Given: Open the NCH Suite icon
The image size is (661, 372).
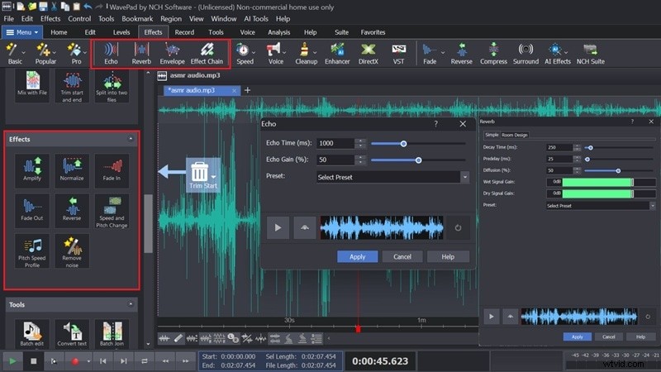Looking at the screenshot, I should pyautogui.click(x=590, y=54).
